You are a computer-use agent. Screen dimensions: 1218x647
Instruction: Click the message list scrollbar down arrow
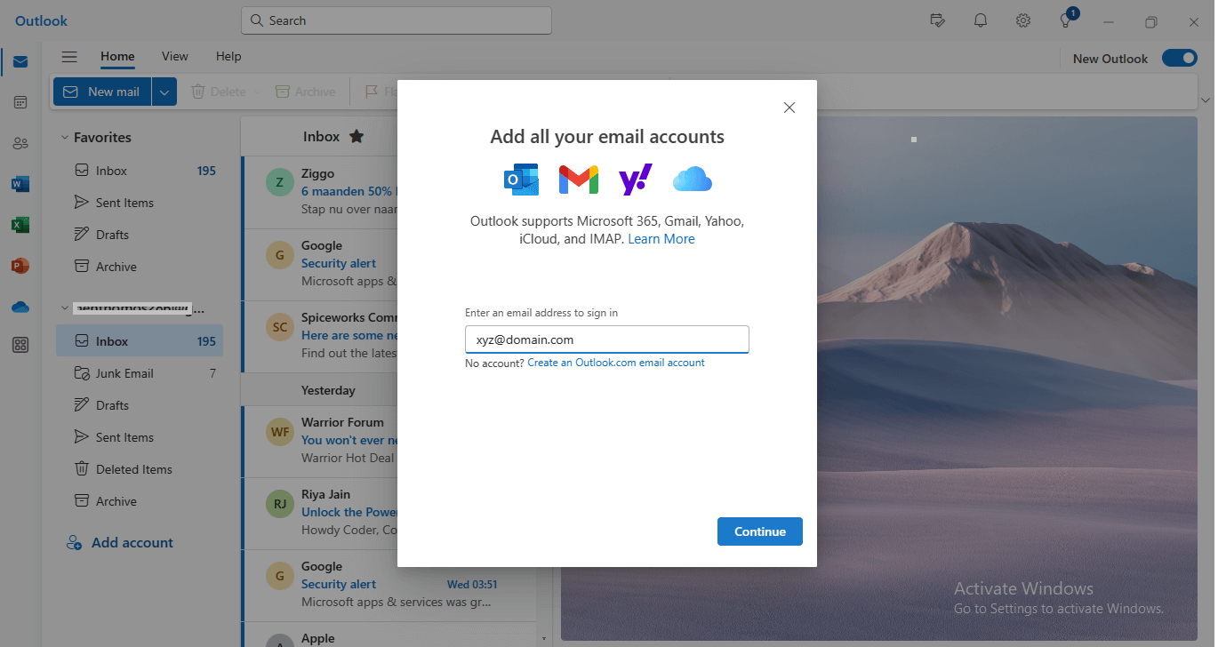coord(544,638)
